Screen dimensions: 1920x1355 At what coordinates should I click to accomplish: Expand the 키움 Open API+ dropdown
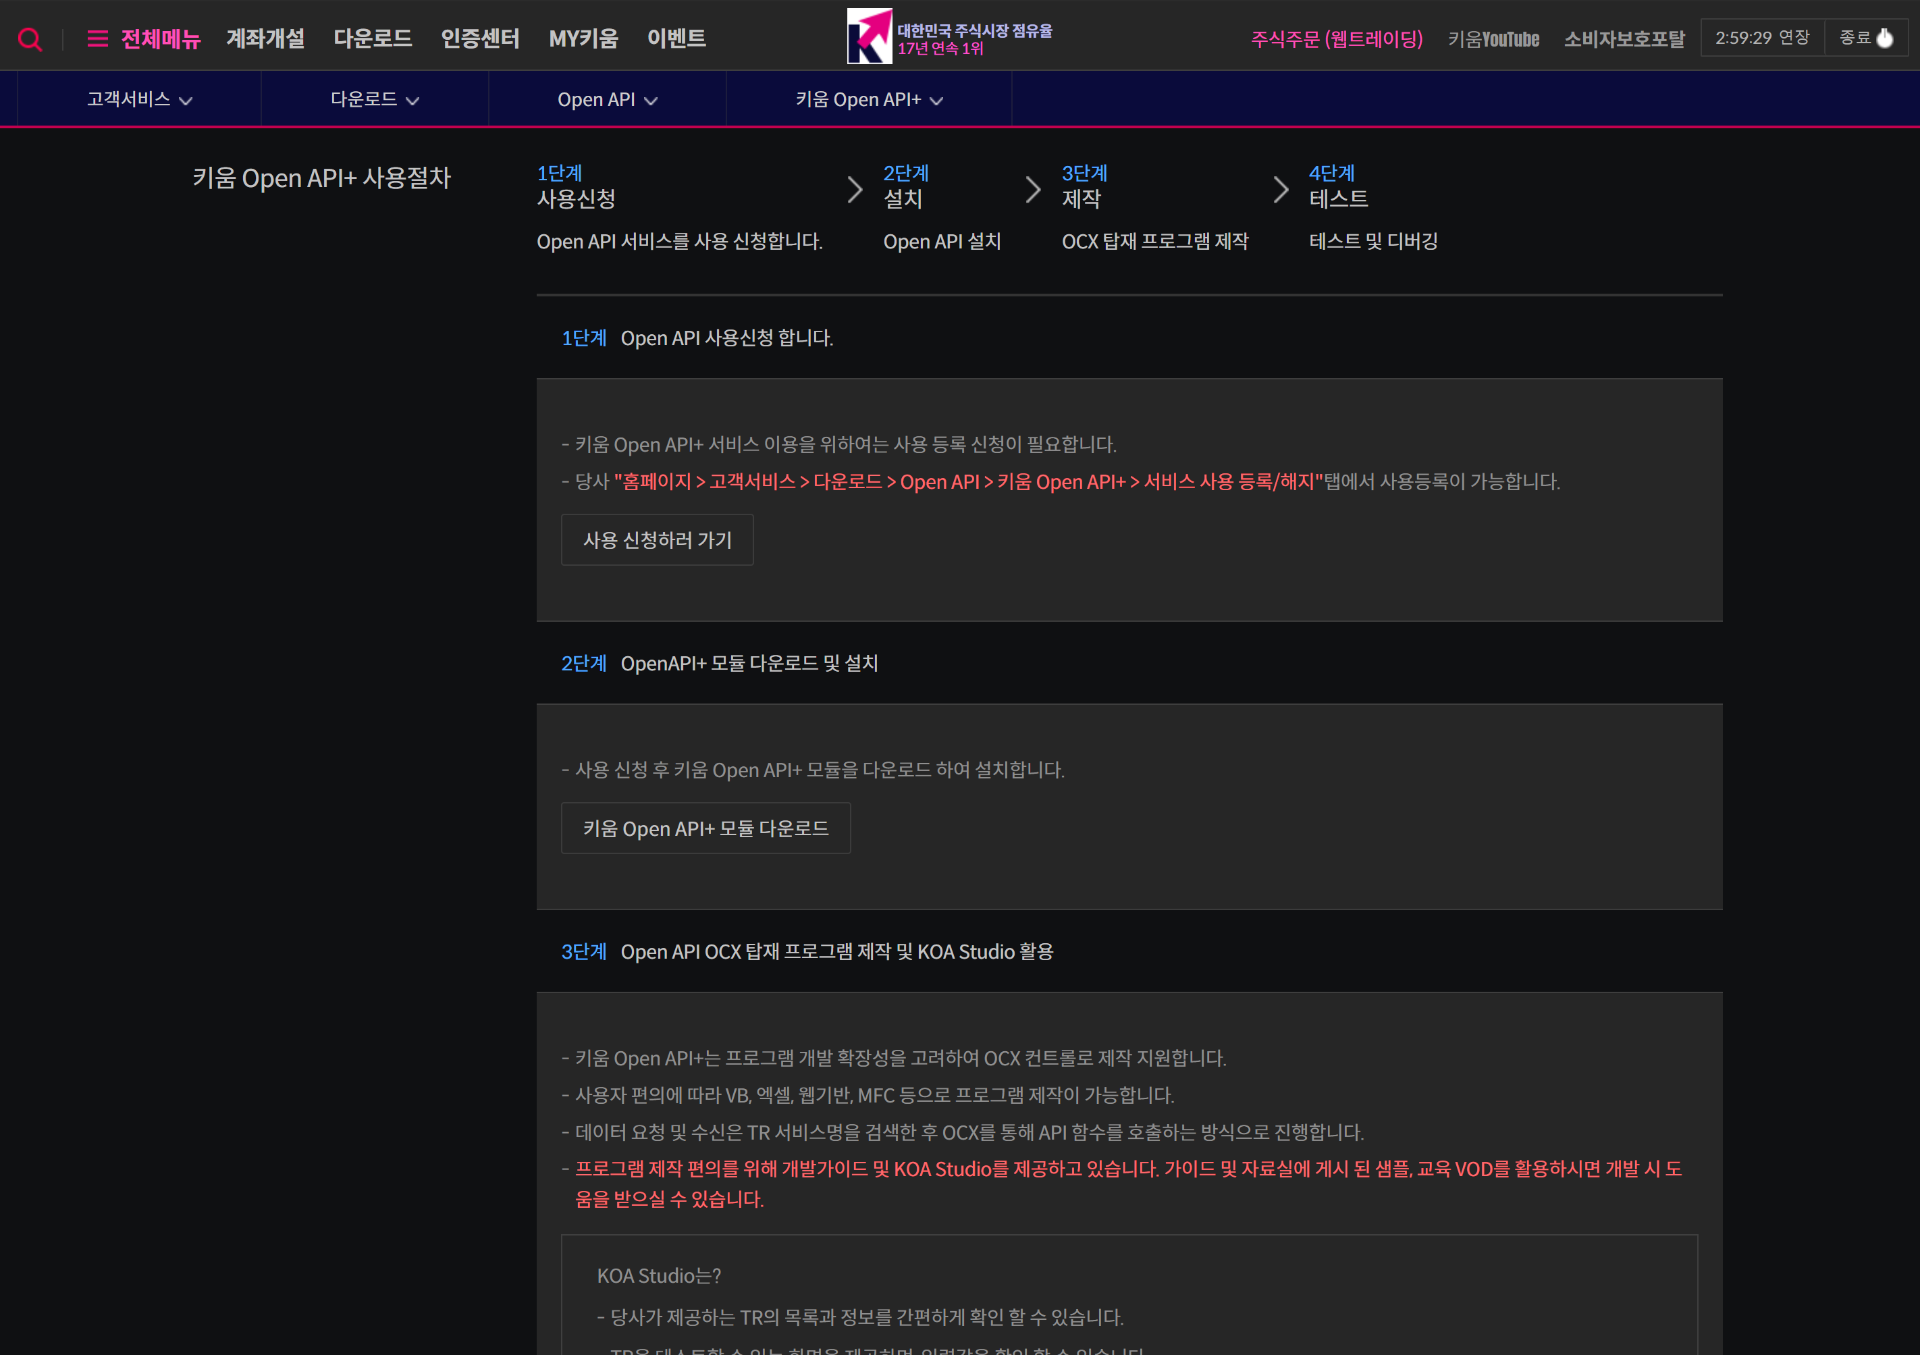pyautogui.click(x=869, y=99)
